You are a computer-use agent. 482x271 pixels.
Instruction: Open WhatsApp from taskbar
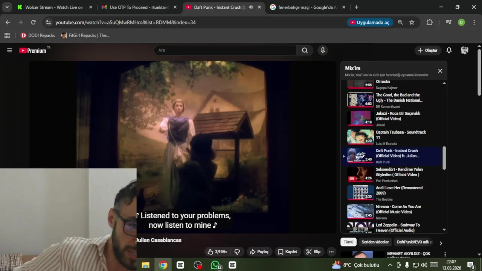(215, 265)
